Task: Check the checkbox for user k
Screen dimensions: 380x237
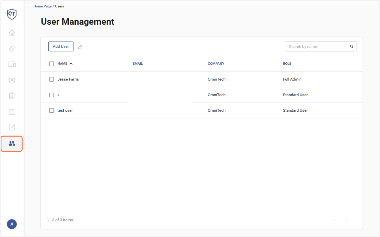Action: [52, 95]
